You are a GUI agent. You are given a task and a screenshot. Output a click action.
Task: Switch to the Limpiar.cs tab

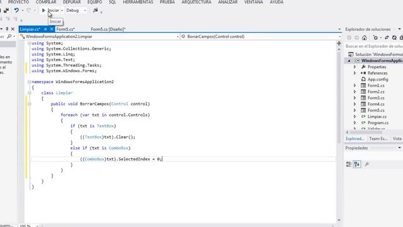30,30
